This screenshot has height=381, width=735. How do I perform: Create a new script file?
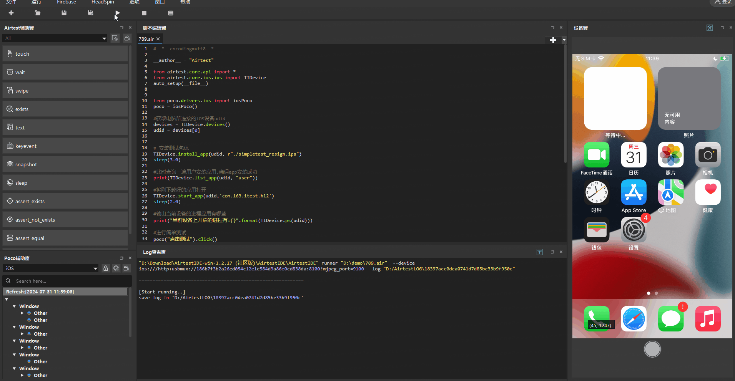point(11,13)
